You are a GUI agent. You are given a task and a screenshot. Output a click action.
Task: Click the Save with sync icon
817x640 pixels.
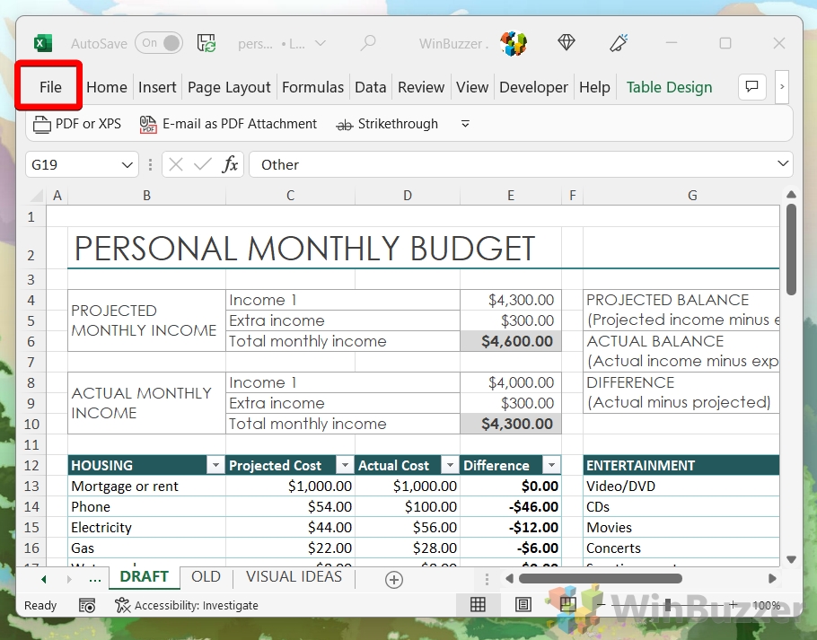coord(206,43)
